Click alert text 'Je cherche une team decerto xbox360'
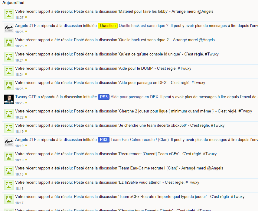 tap(152, 126)
